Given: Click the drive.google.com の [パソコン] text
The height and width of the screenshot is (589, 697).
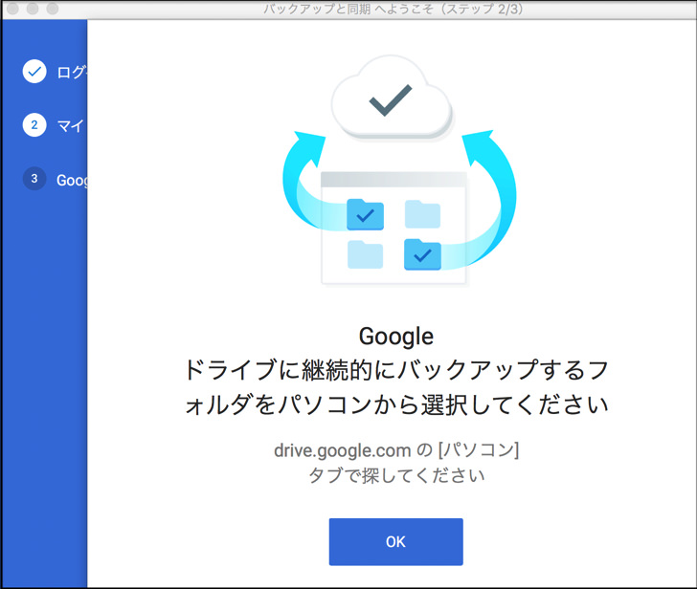Looking at the screenshot, I should (396, 450).
